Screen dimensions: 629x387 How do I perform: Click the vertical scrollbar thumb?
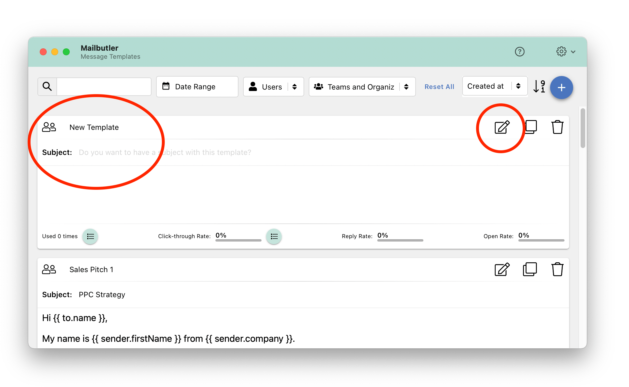(x=583, y=128)
